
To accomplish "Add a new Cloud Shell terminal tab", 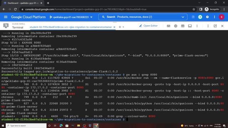I will pos(120,27).
